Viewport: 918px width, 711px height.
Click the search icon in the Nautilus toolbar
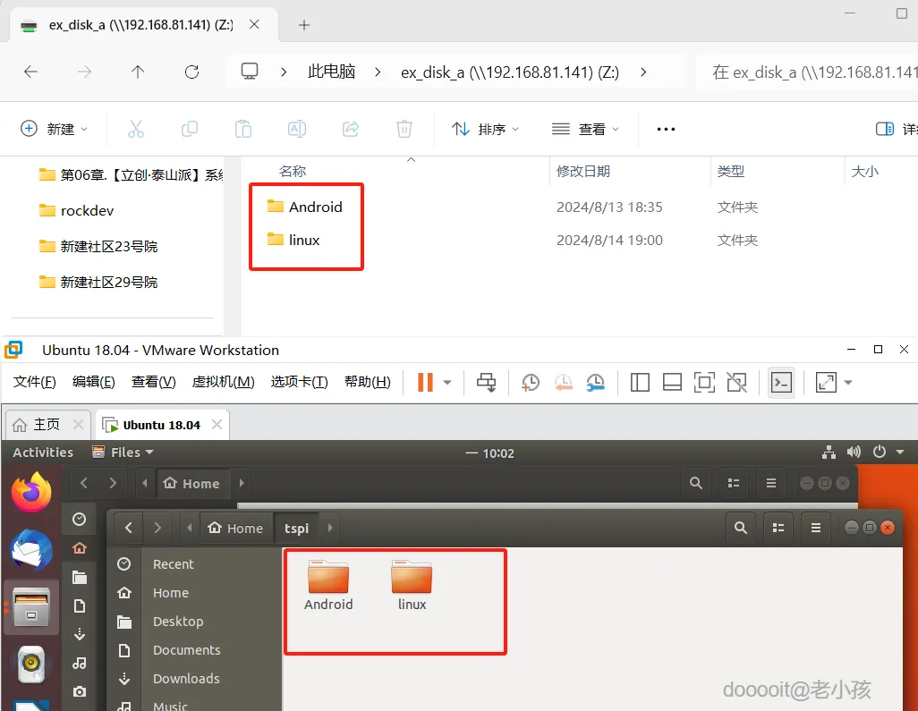(740, 528)
